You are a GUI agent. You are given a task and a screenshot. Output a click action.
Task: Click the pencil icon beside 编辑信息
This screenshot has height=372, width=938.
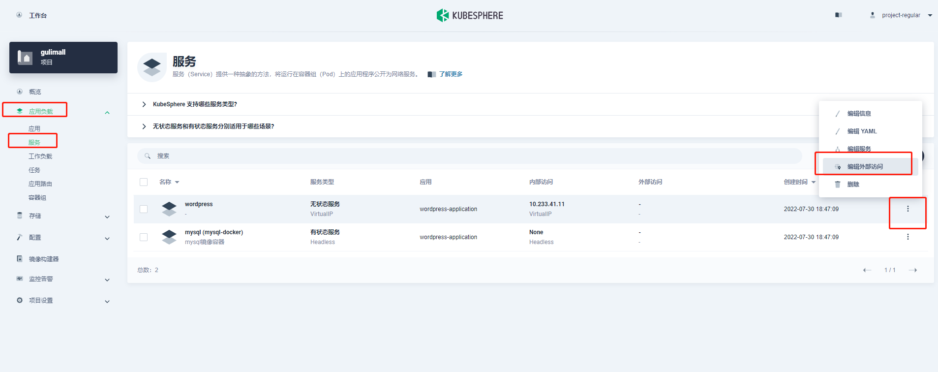(838, 114)
